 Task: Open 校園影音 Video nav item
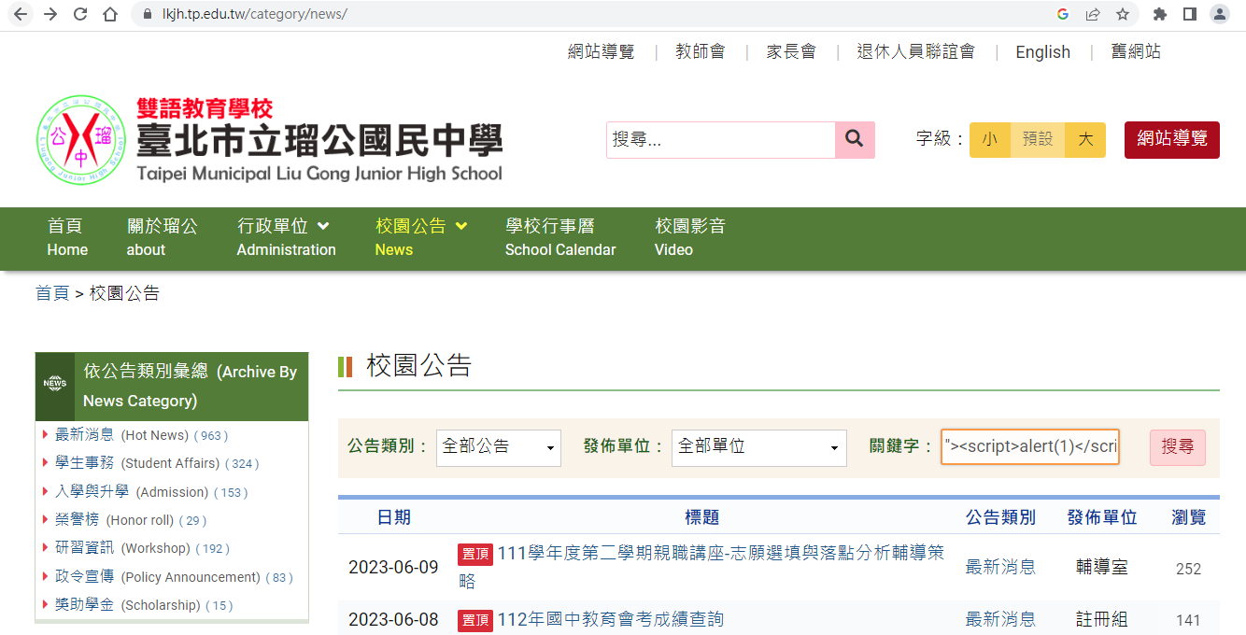pyautogui.click(x=690, y=237)
